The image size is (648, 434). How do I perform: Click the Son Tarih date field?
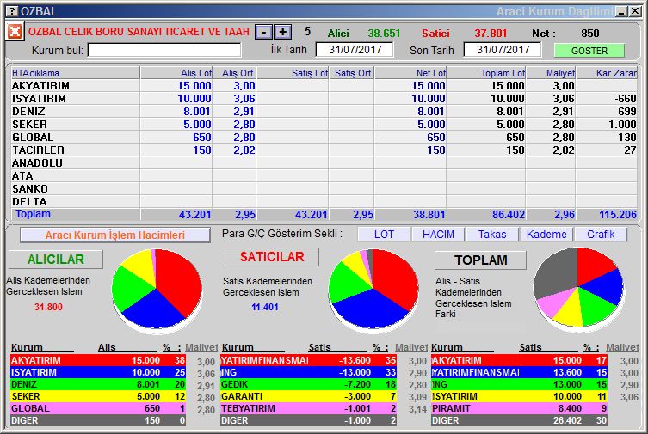pyautogui.click(x=503, y=50)
